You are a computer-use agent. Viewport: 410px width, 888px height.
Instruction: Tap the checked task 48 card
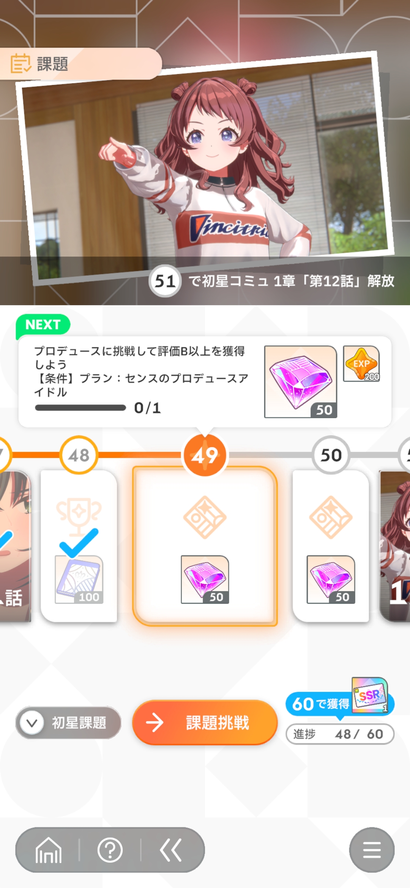coord(79,546)
